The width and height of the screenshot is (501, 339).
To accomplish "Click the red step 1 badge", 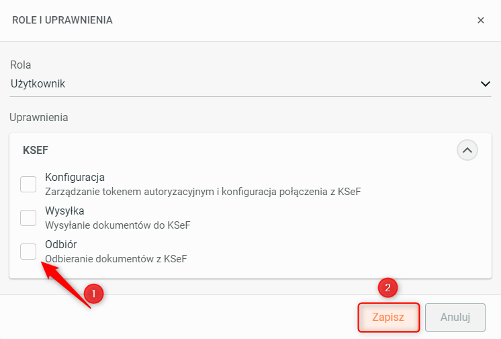I will click(93, 293).
